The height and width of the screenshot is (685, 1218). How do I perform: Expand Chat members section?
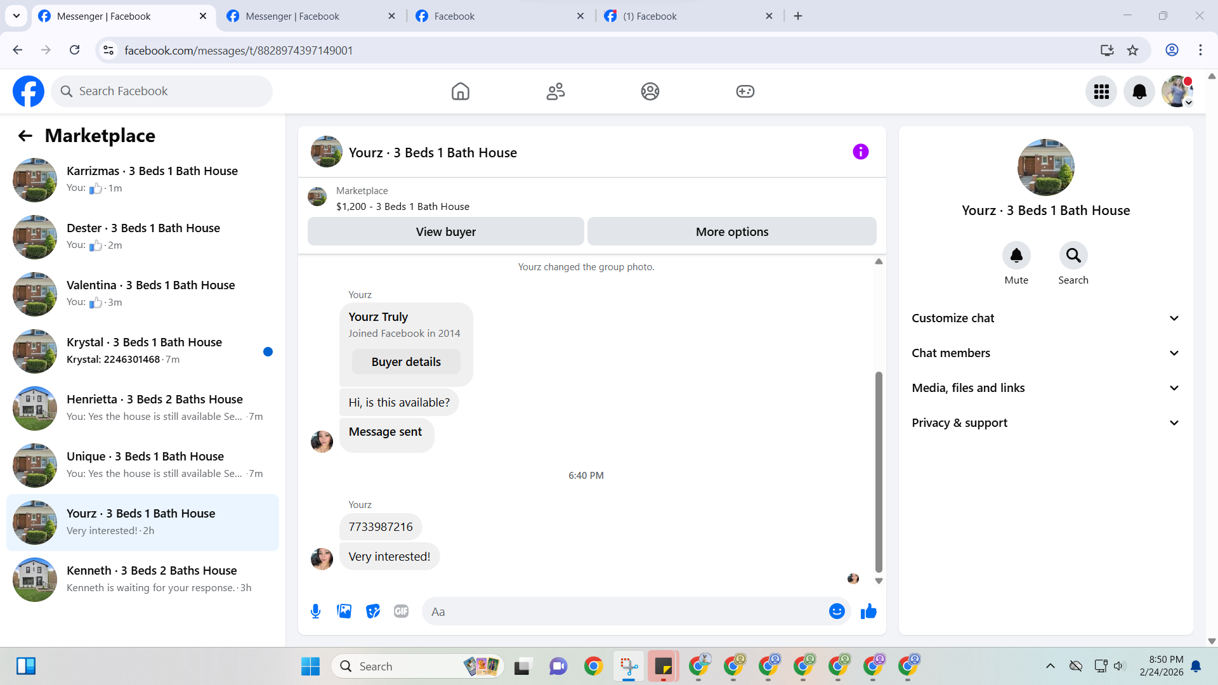(x=1045, y=353)
